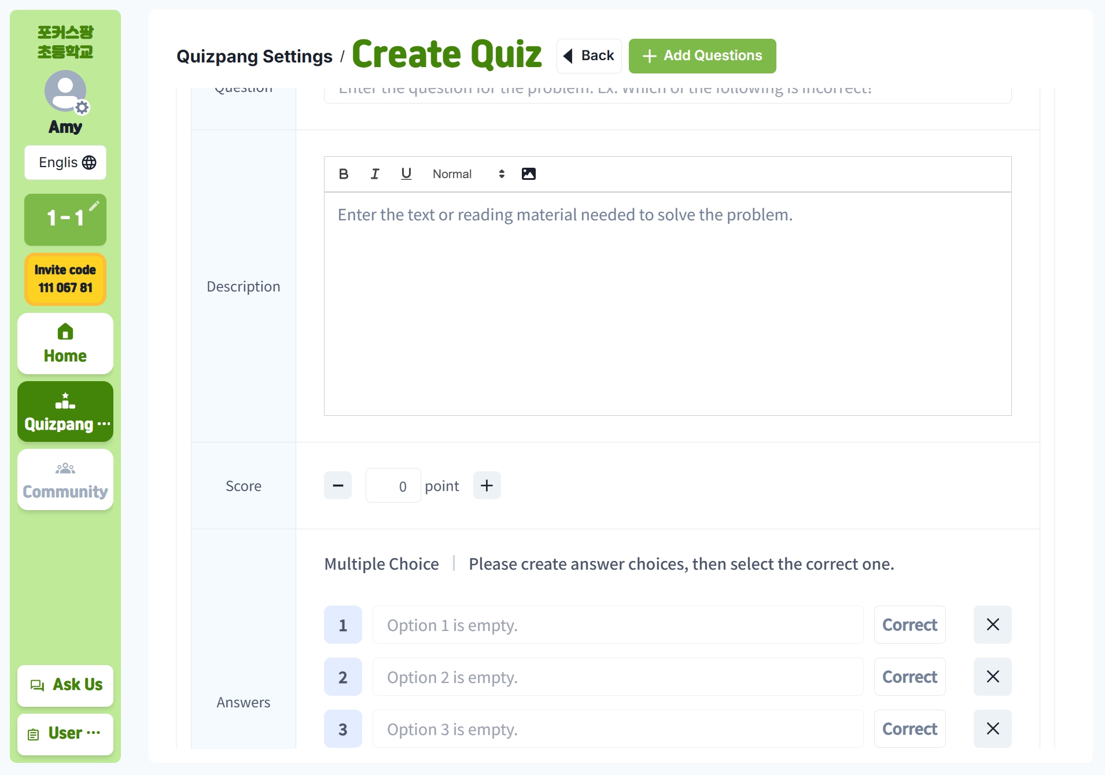The width and height of the screenshot is (1105, 775).
Task: Remove answer option 1
Action: (993, 625)
